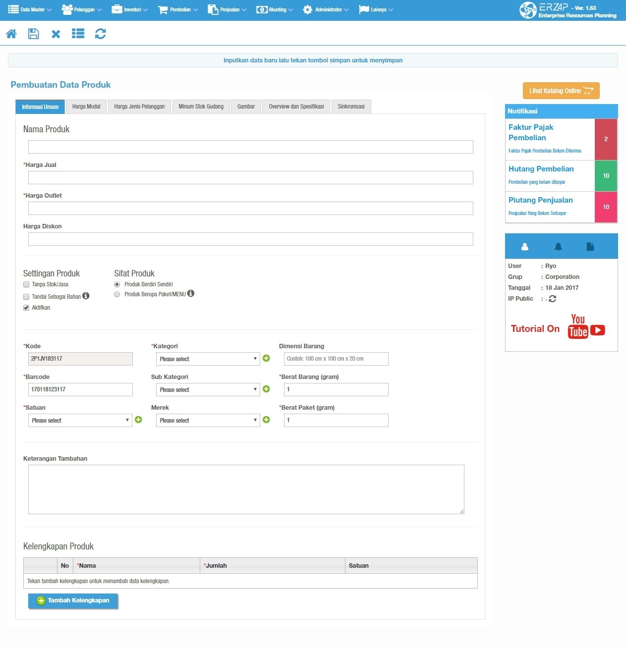Switch to Harga Jenis Pelanggan tab
Screen dimensions: 626x647
pos(139,107)
